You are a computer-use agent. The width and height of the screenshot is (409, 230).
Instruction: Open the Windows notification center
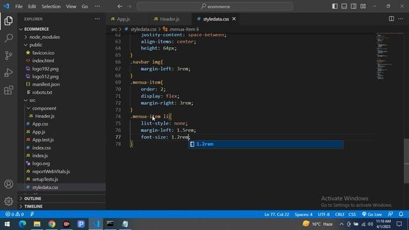coord(399,224)
